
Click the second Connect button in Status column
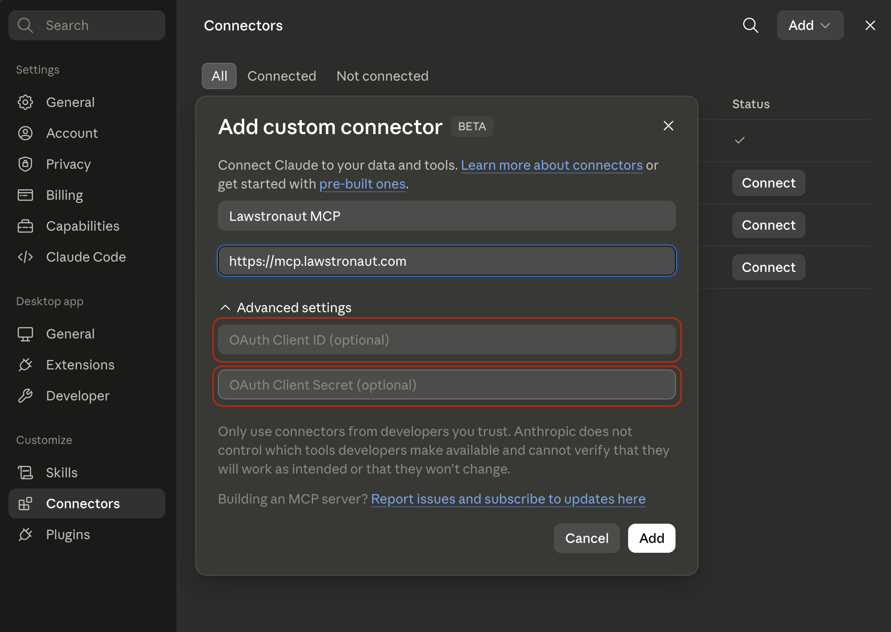click(x=768, y=225)
